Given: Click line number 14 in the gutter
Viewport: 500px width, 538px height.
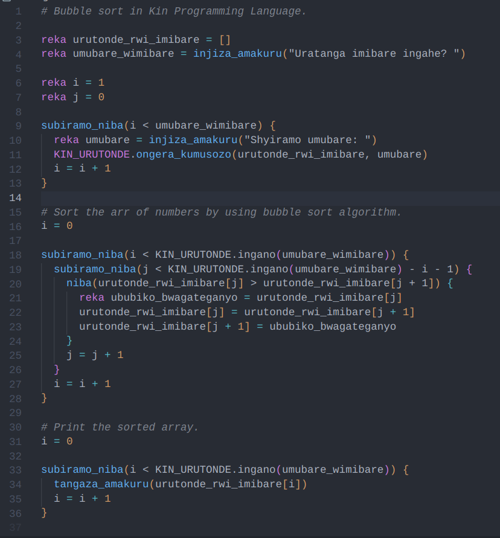Looking at the screenshot, I should click(15, 197).
